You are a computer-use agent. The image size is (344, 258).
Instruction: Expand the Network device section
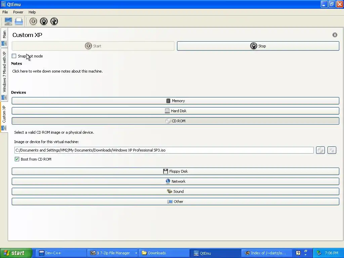click(175, 181)
